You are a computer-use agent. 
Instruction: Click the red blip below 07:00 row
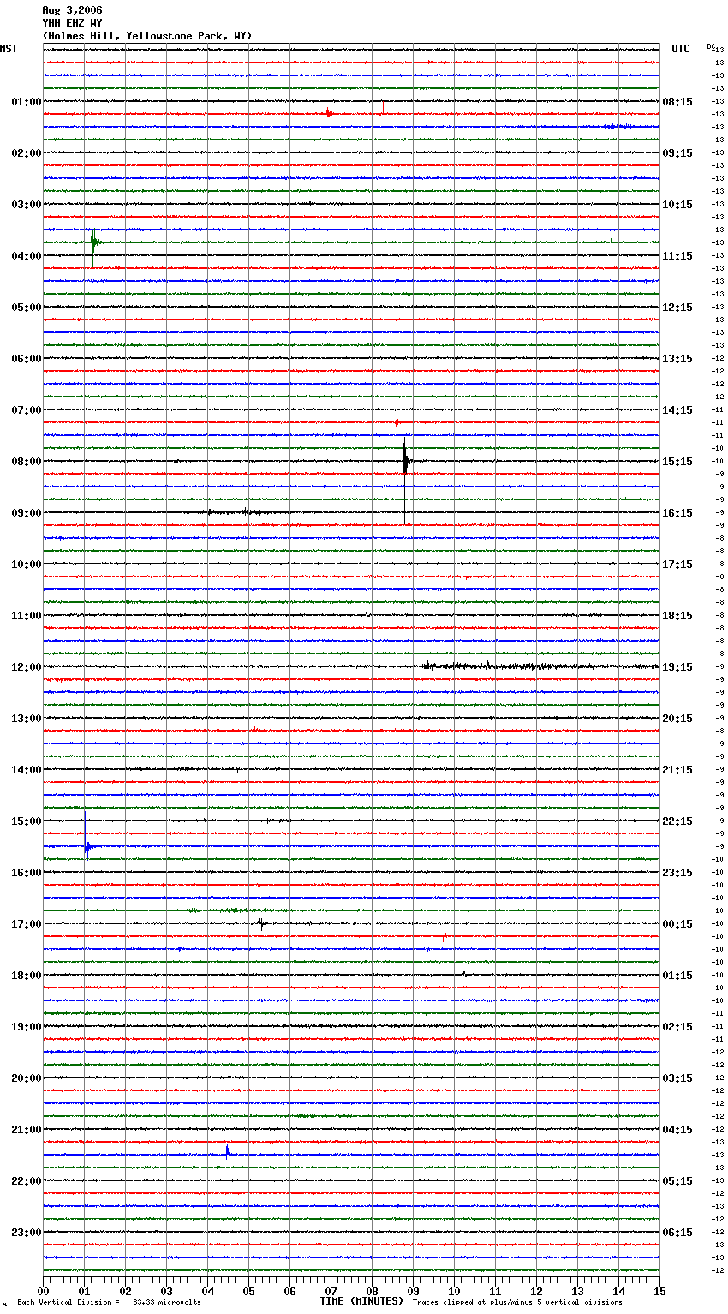(x=397, y=422)
